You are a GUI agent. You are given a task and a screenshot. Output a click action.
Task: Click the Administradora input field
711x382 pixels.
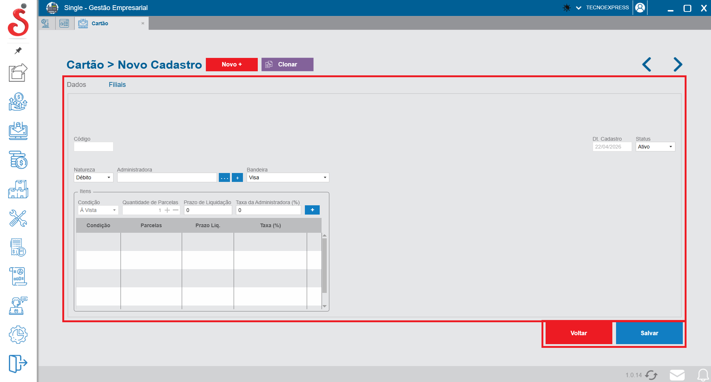point(167,177)
